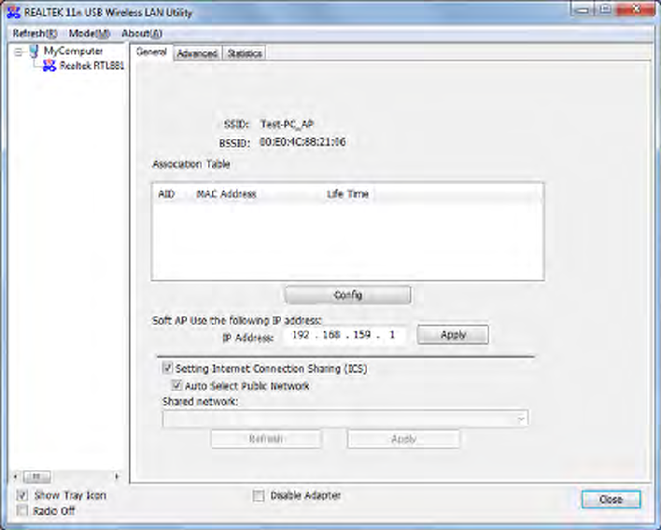Screen dimensions: 661x530
Task: Toggle Auto Select Public Network checkbox
Action: coord(176,385)
